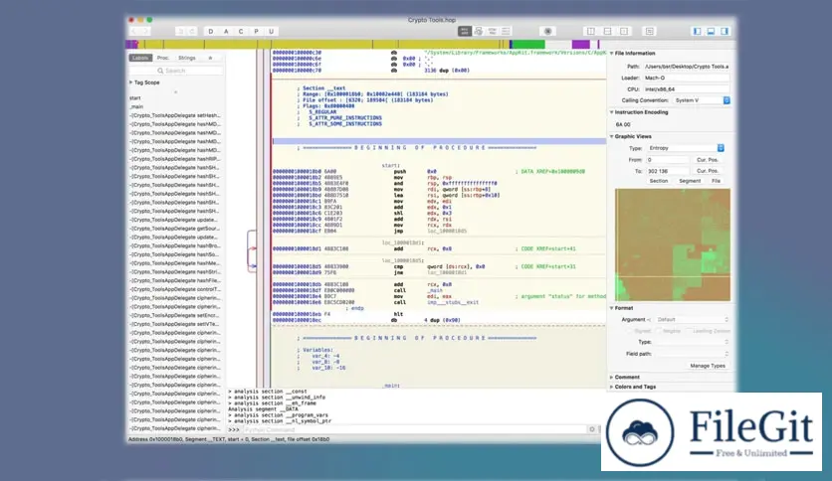Open the Graphic Views Type dropdown
This screenshot has height=481, width=832.
pyautogui.click(x=685, y=148)
